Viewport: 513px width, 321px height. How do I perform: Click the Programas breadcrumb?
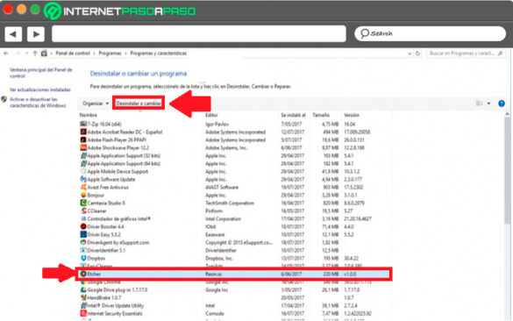pos(110,53)
